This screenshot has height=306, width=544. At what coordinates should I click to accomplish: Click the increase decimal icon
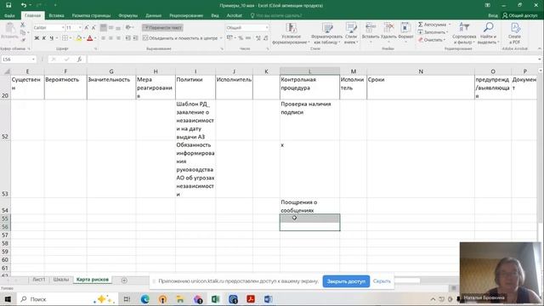(258, 38)
